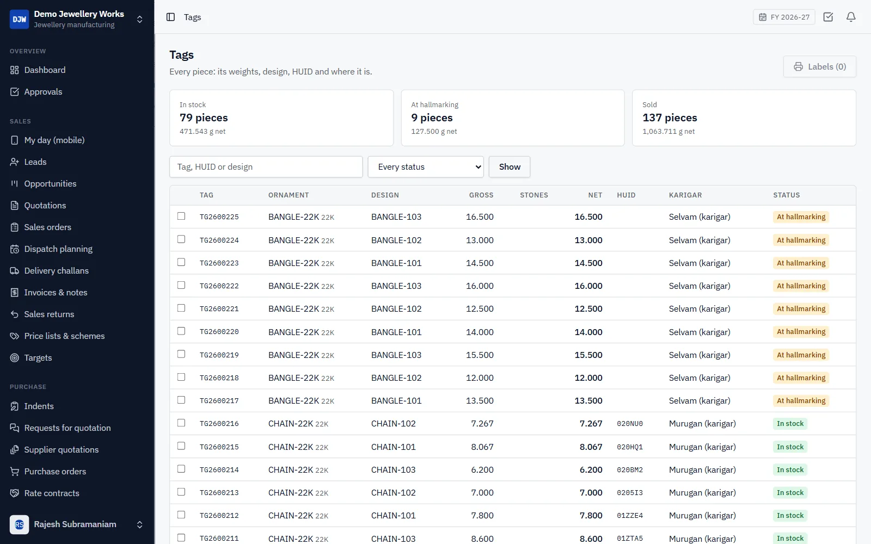Tick checkbox for tag TG2600223
Screen dimensions: 871x544
(181, 262)
